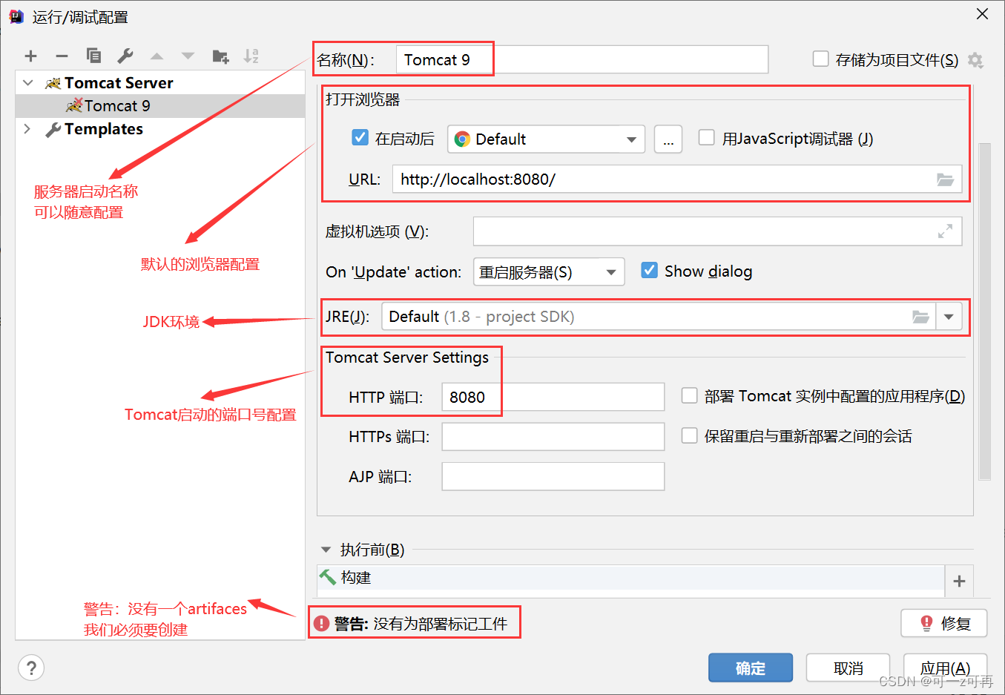Remove the selected configuration
Screen dimensions: 1005x695
pyautogui.click(x=62, y=56)
